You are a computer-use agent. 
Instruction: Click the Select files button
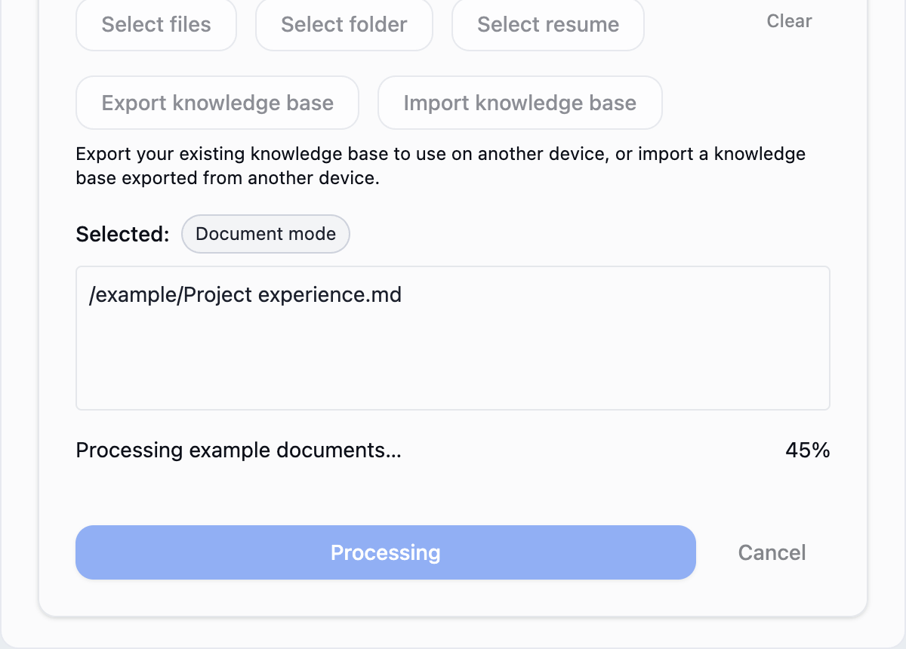click(x=156, y=24)
